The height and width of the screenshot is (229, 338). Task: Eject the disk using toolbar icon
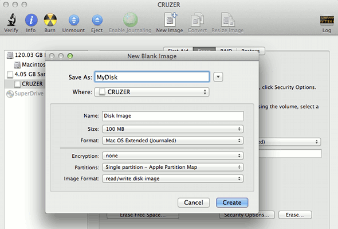(x=97, y=20)
